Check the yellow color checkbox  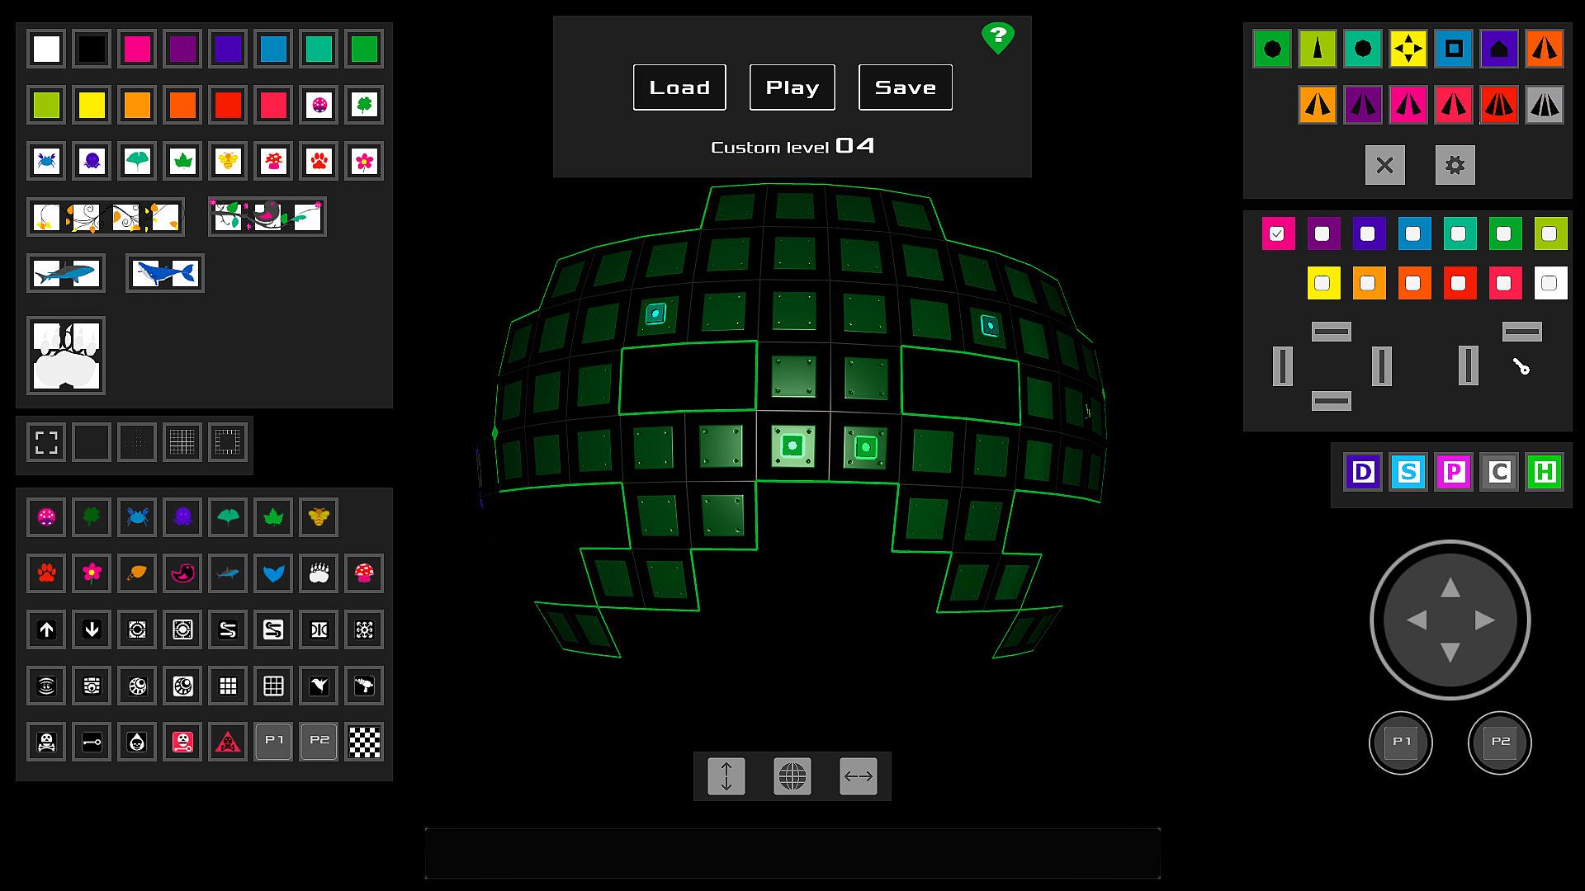click(x=1322, y=284)
